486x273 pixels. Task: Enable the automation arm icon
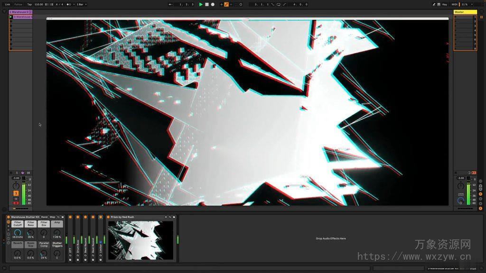coord(227,4)
